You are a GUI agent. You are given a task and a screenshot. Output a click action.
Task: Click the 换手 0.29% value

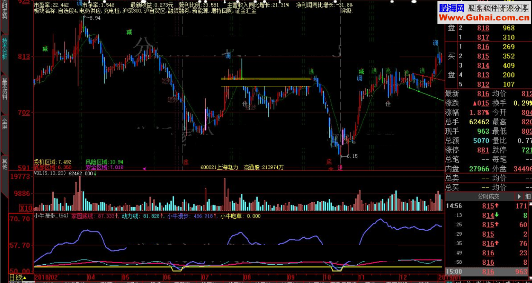(x=523, y=103)
